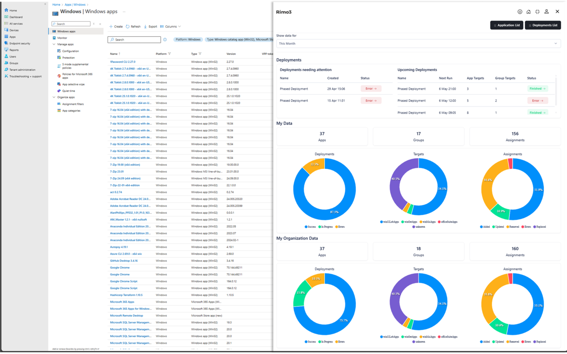Screen dimensions: 567x354
Task: Toggle win32LobApps legend in My Data Targets
Action: tap(389, 222)
